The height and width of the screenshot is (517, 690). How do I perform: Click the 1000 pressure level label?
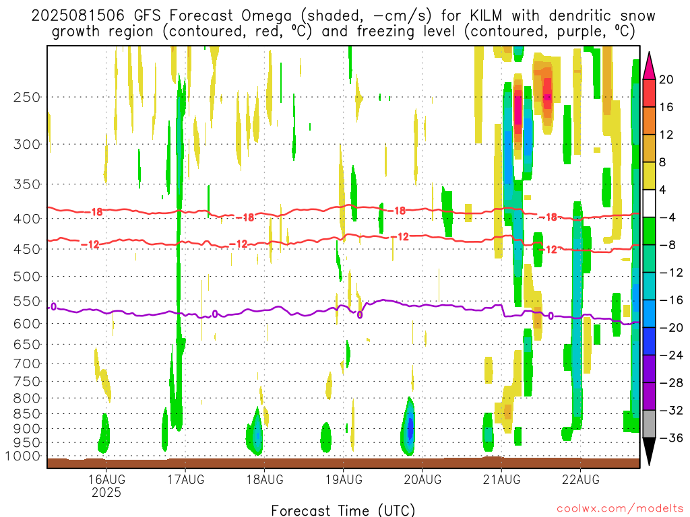pos(23,456)
